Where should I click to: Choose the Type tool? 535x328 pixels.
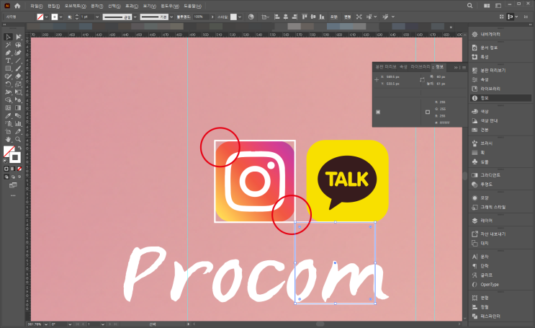coord(8,61)
